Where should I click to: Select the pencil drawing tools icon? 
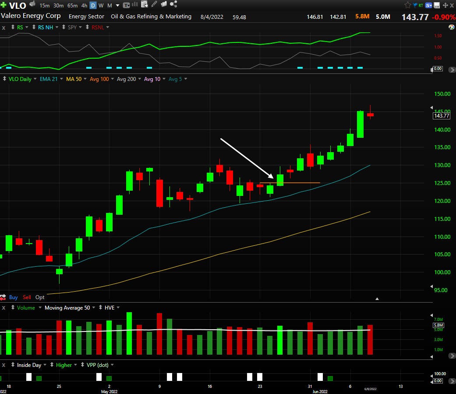[155, 4]
